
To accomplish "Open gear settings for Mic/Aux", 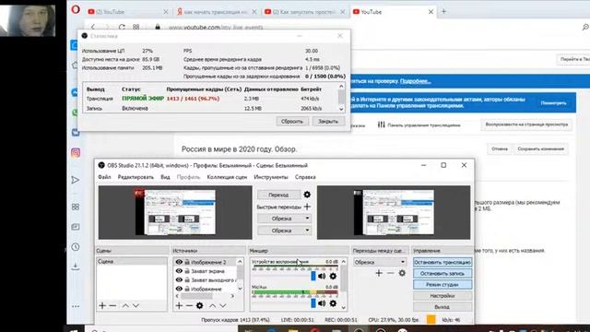I will (x=333, y=303).
